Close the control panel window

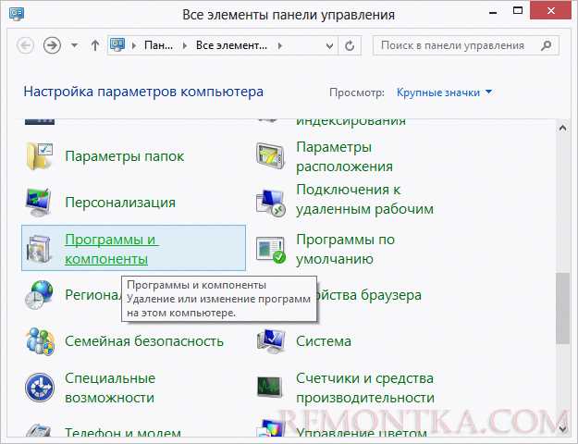coord(551,11)
